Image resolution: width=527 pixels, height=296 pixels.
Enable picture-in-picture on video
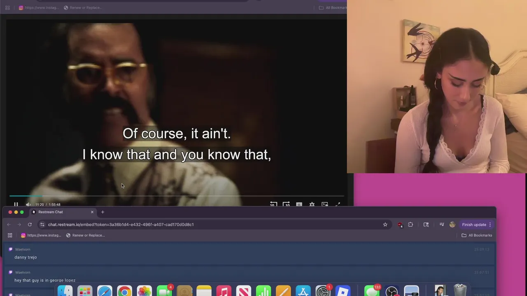[x=325, y=204]
